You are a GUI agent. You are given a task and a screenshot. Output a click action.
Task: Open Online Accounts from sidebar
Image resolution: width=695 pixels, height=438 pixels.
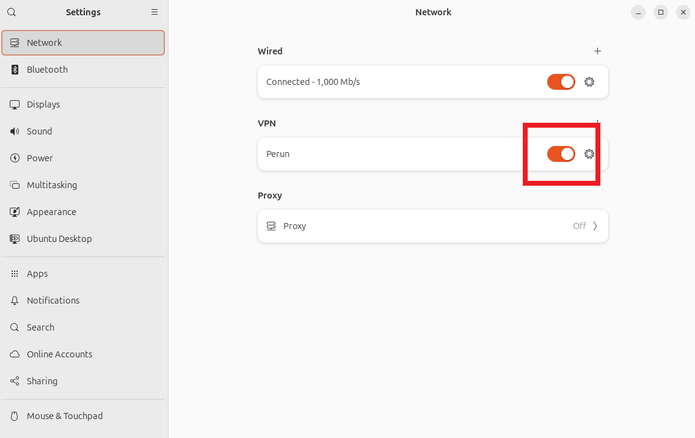tap(59, 354)
